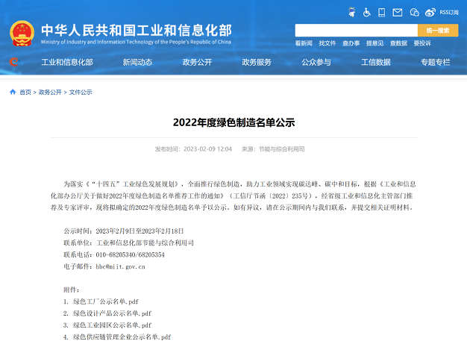Click the WeChat icon in header
467x344 pixels.
pos(416,13)
